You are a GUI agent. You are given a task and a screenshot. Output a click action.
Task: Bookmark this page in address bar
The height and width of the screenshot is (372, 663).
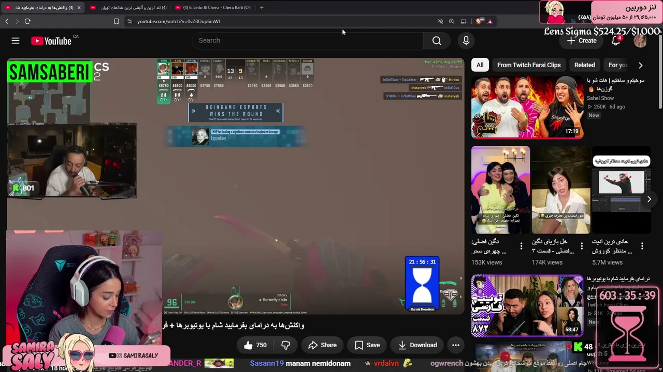(x=116, y=21)
